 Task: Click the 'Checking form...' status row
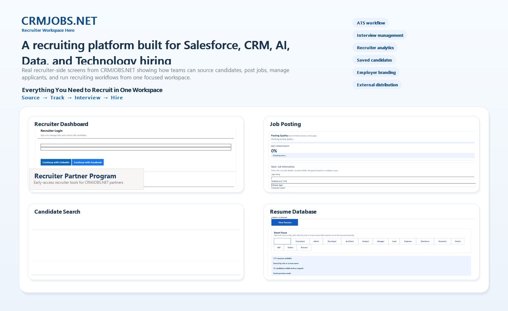373,155
